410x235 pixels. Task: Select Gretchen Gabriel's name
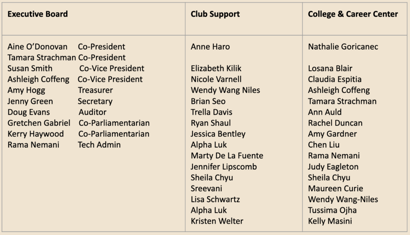point(39,123)
